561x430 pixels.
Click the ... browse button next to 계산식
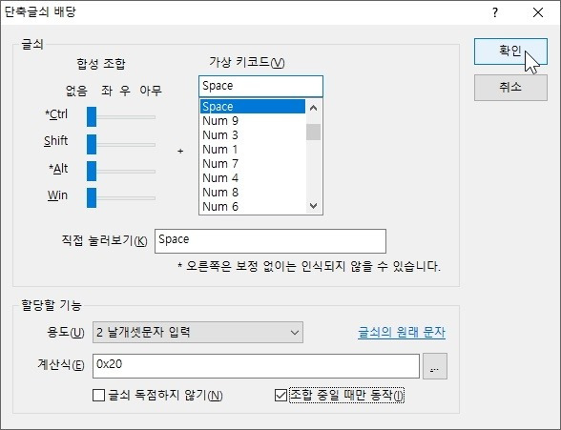click(435, 366)
